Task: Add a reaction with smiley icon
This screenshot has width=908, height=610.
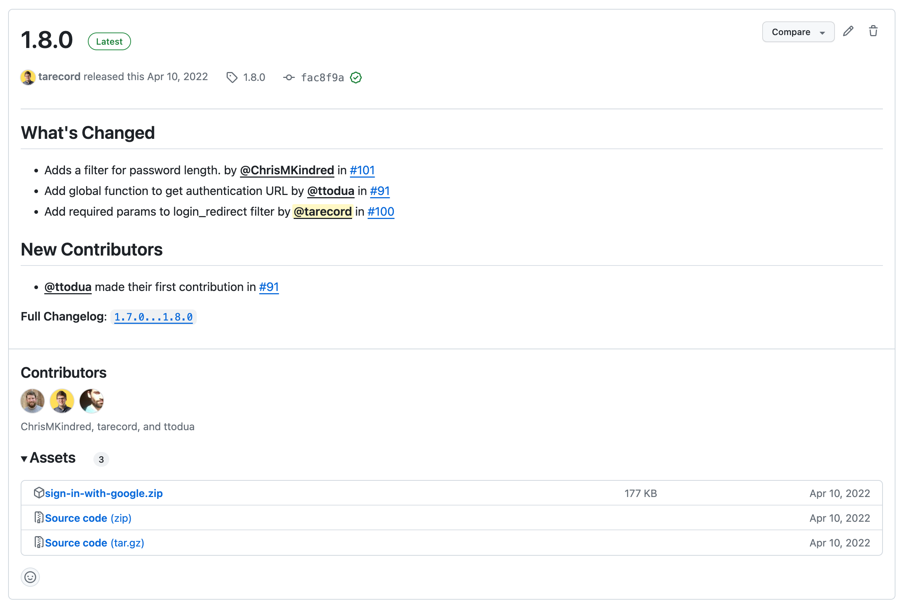Action: [30, 577]
